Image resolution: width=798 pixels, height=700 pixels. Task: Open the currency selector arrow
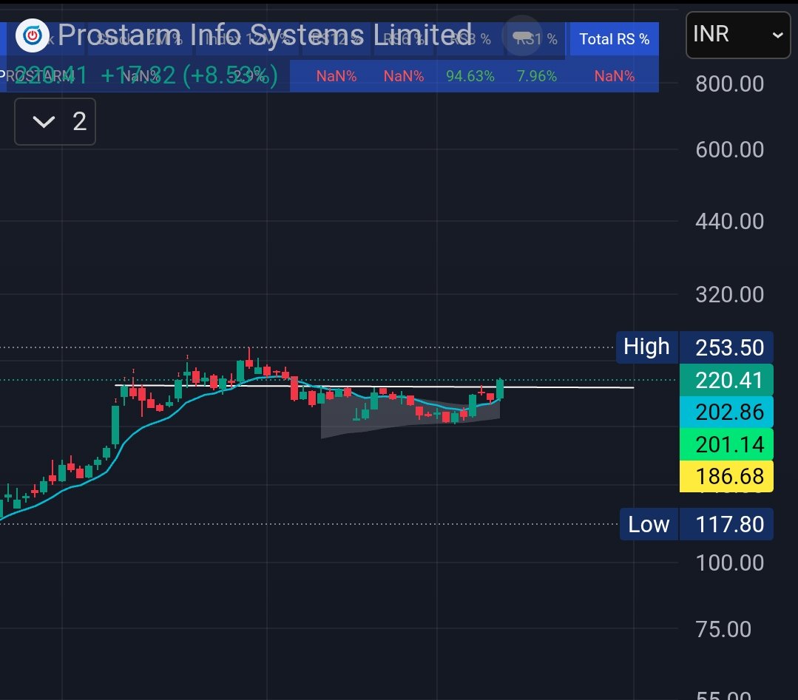[x=777, y=35]
